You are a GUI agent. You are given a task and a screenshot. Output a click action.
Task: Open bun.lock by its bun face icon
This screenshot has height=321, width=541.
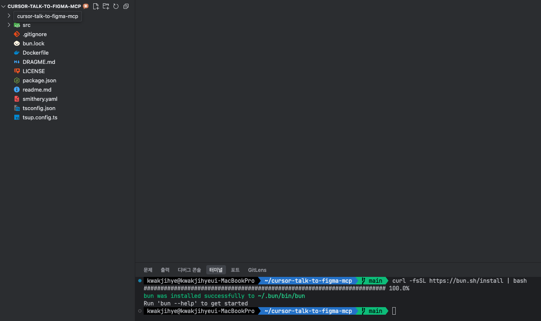[x=17, y=44]
